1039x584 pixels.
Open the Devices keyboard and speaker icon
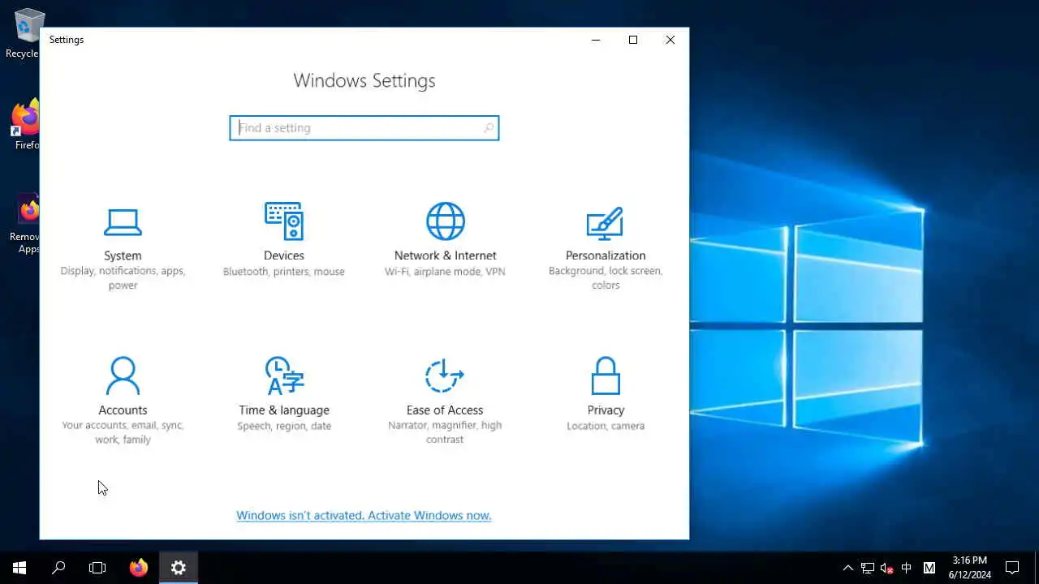[283, 221]
